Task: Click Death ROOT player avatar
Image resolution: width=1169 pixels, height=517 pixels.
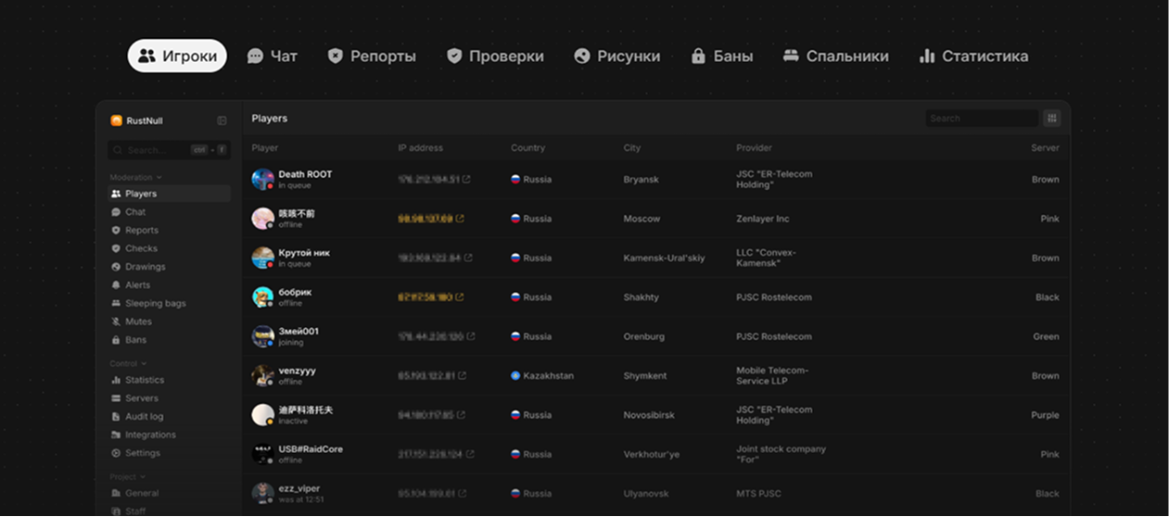Action: 262,179
